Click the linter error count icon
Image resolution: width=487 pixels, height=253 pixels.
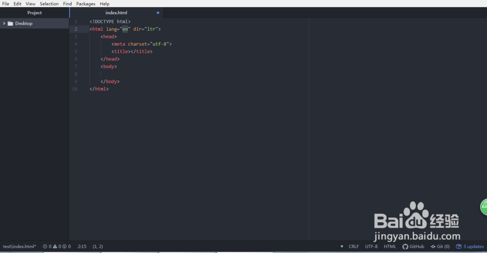coord(45,247)
